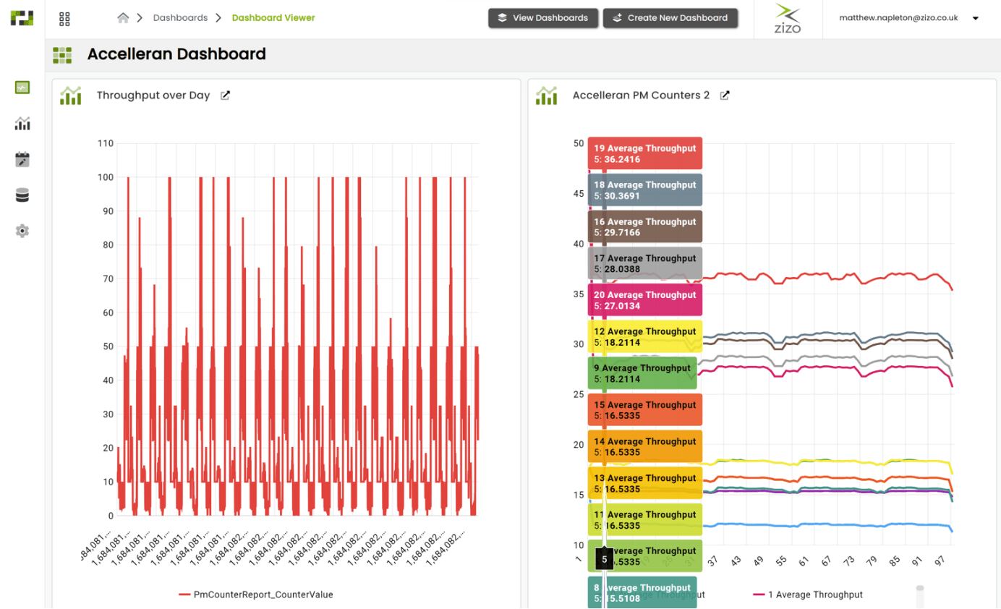Open the dashboard monitor sidebar icon
The height and width of the screenshot is (609, 1001).
tap(22, 88)
